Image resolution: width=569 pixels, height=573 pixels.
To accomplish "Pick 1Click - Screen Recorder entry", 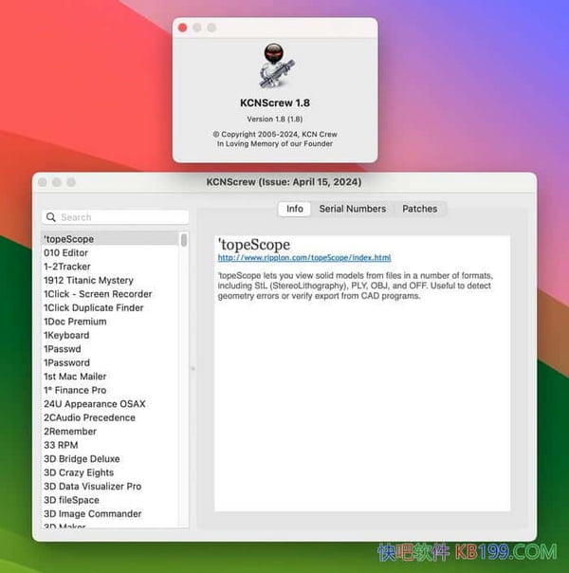I will [98, 294].
